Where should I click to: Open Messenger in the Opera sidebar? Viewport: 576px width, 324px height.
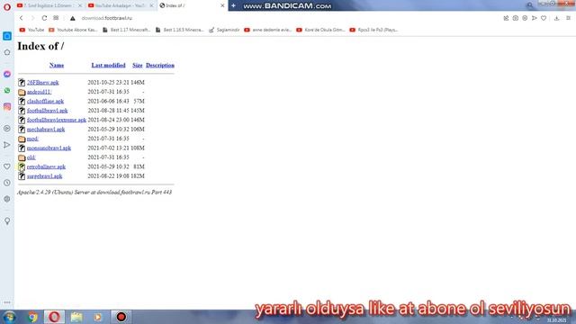coord(7,74)
